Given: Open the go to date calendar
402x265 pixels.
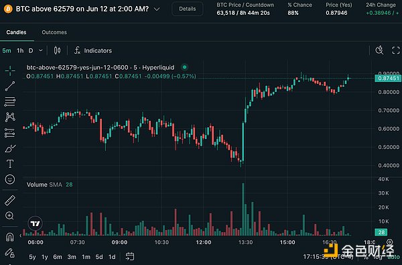Looking at the screenshot, I should [x=130, y=256].
